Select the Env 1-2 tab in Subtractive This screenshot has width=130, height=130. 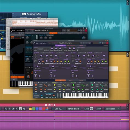click(x=71, y=80)
